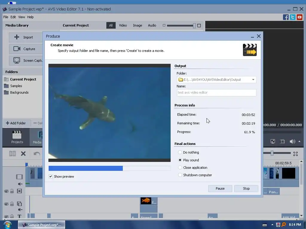Select the Play sound radio button
This screenshot has width=306, height=229.
(180, 160)
